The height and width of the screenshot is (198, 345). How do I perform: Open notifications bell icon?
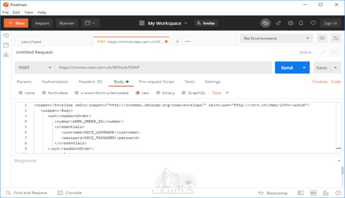pos(301,23)
